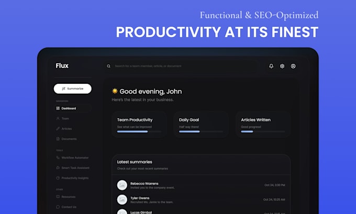Click 'Recruited Ms. Jamie to the team' text
The image size is (356, 214).
152,202
